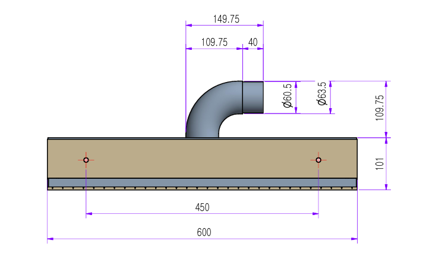Select the 450 hole spacing dimension value
Image resolution: width=445 pixels, height=262 pixels.
tap(202, 207)
